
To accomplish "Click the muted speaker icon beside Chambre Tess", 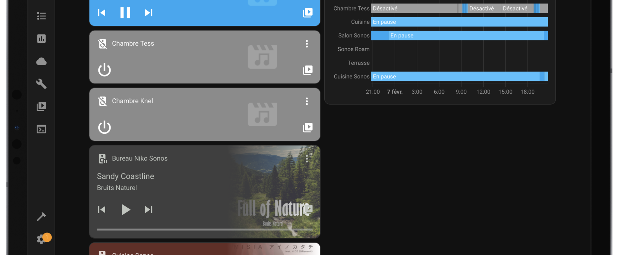I will tap(103, 44).
